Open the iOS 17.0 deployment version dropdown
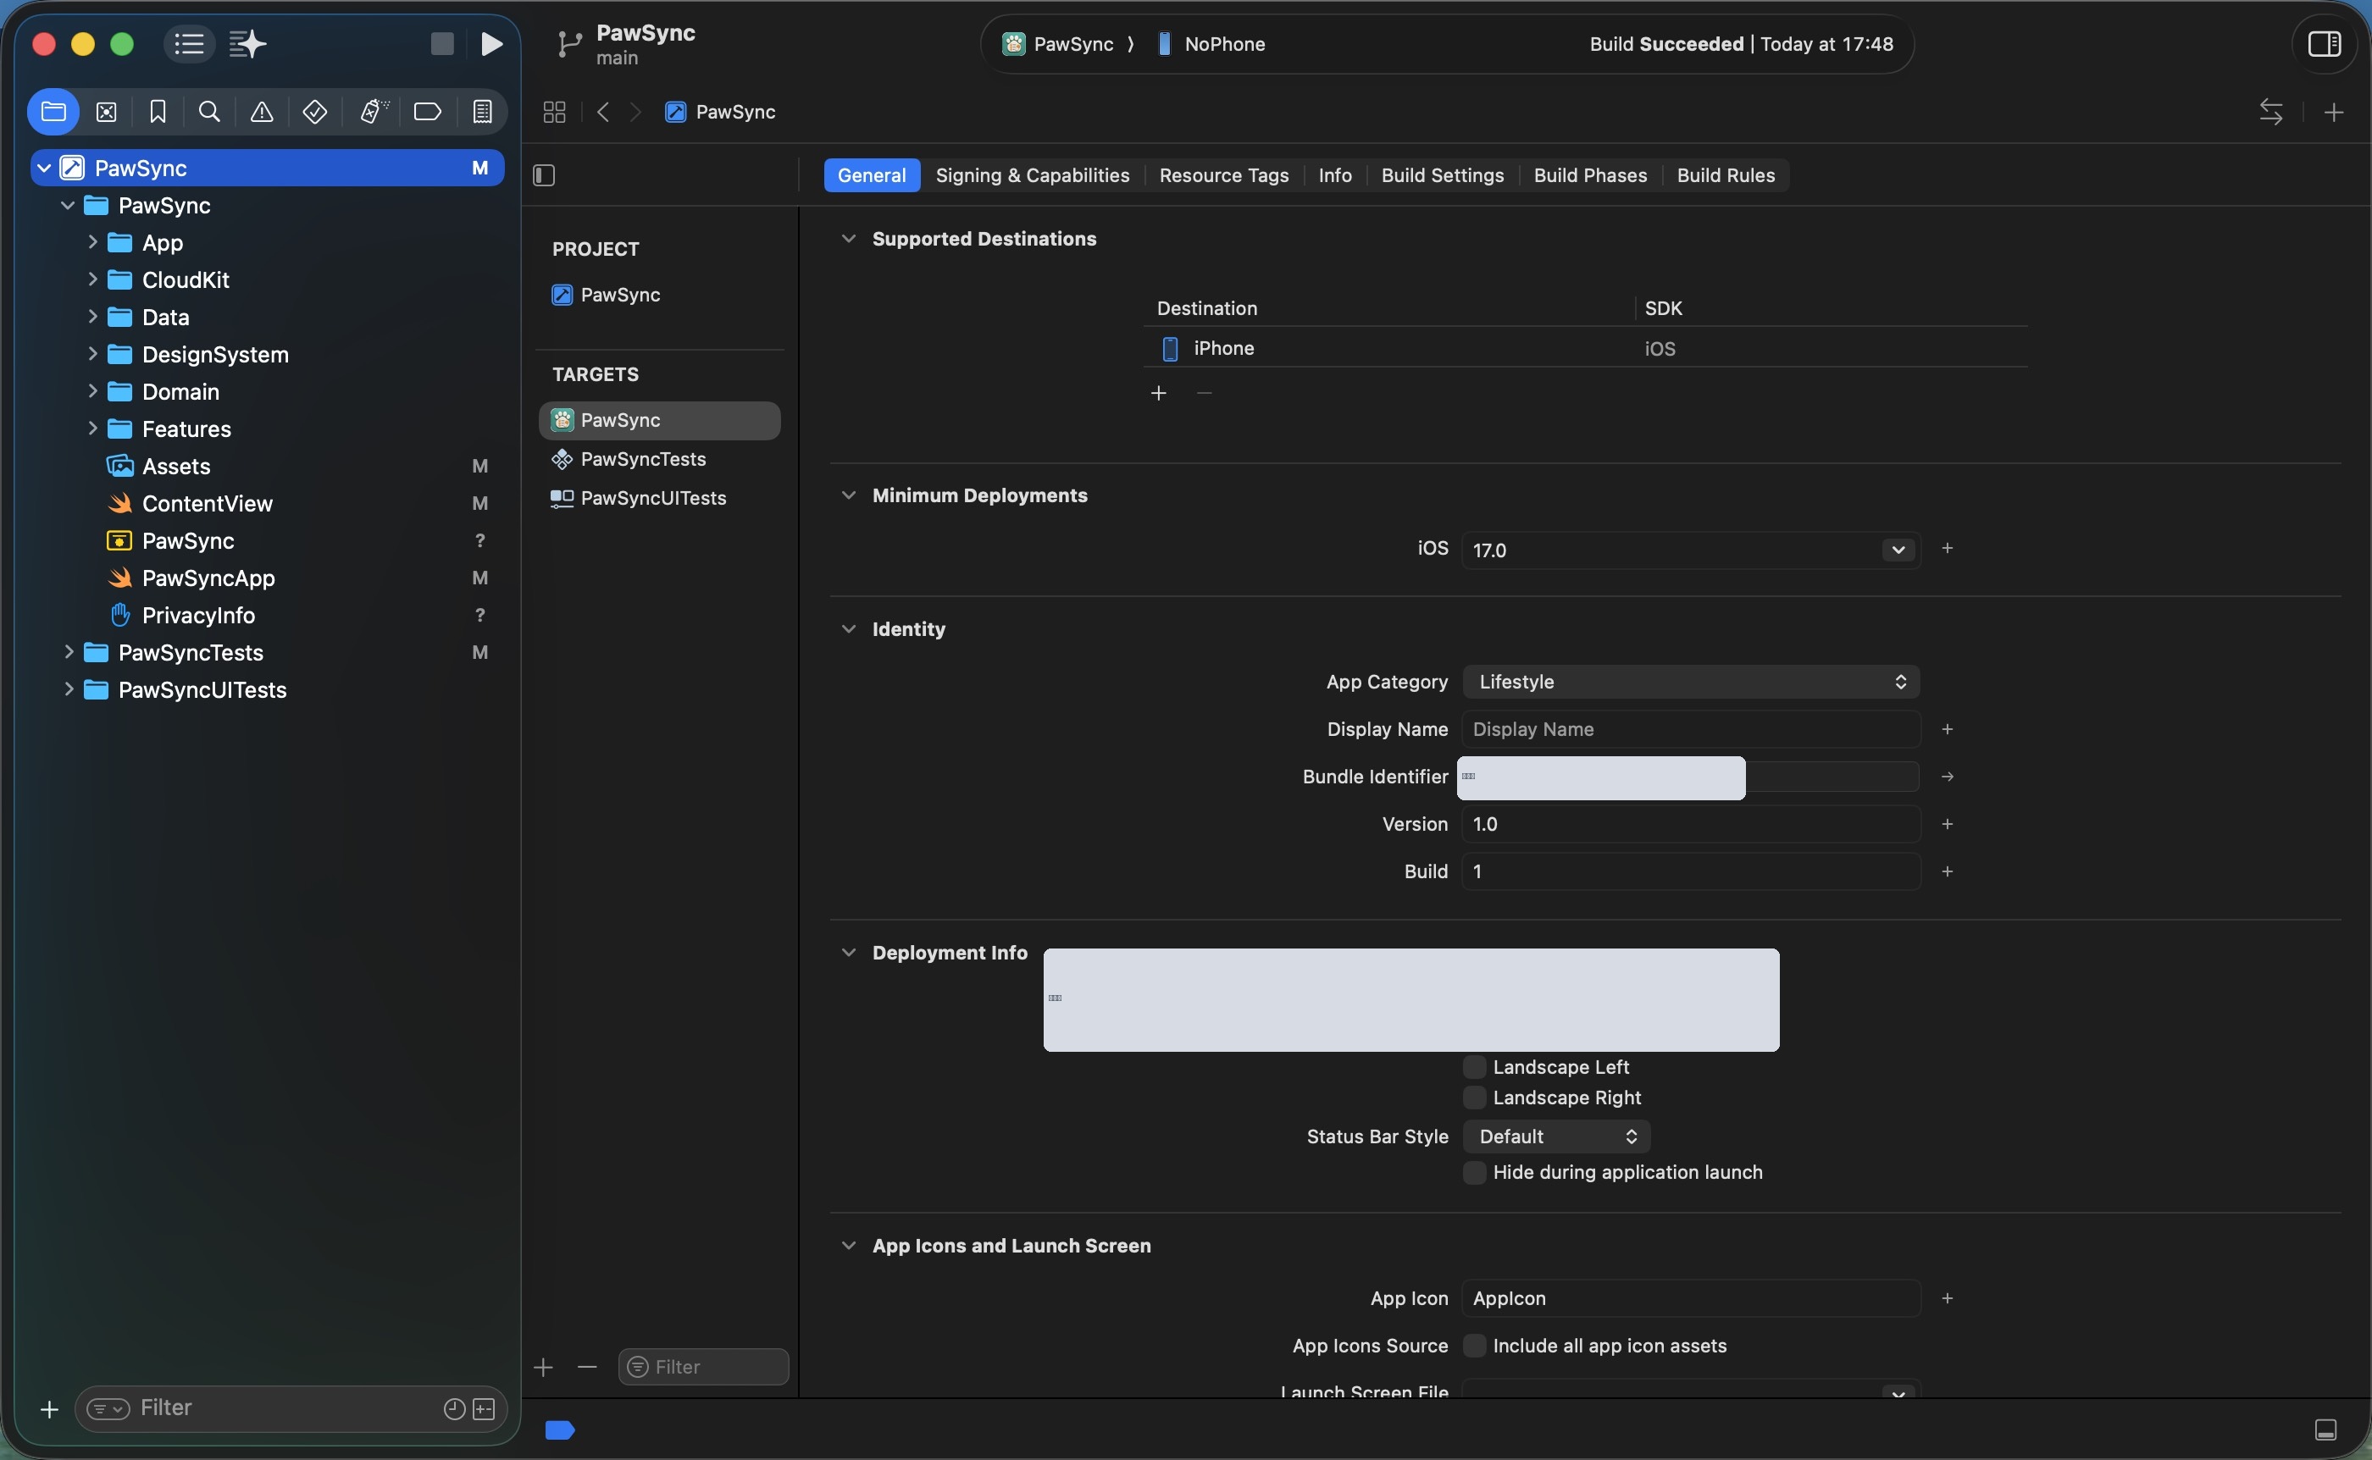Viewport: 2372px width, 1460px height. (x=1898, y=550)
